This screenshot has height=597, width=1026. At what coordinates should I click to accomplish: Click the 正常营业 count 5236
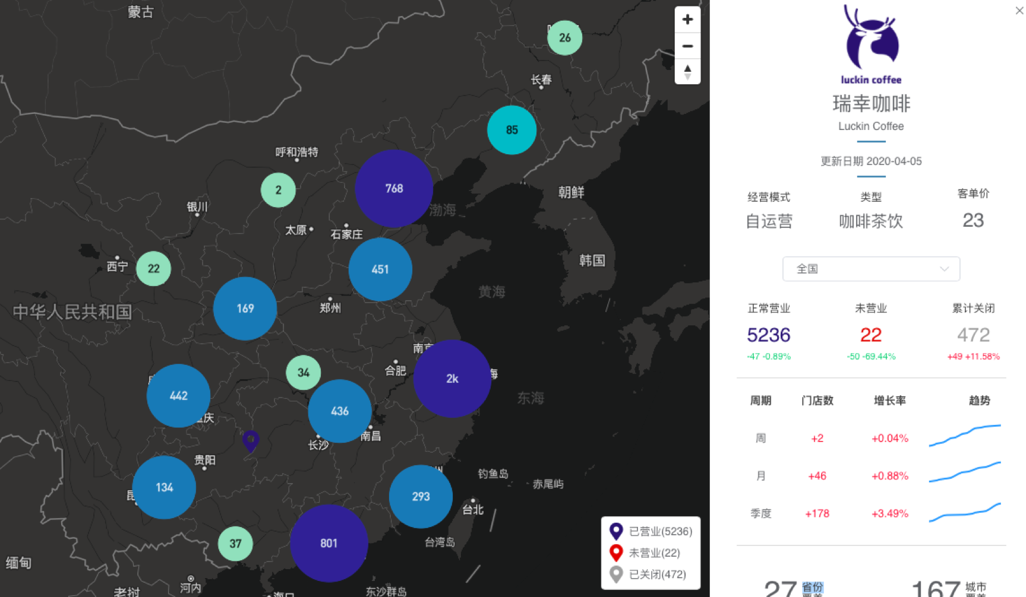click(769, 335)
